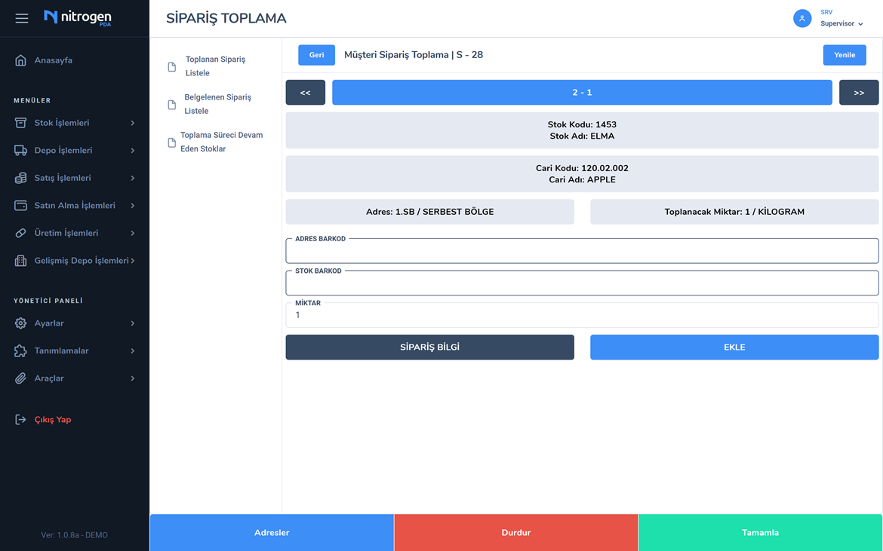Expand Gelişmiş Depo İşlemleri chevron
883x551 pixels.
tap(133, 260)
